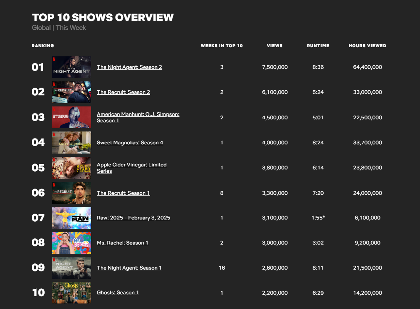Click ranking number 07
This screenshot has height=309, width=420.
click(38, 218)
